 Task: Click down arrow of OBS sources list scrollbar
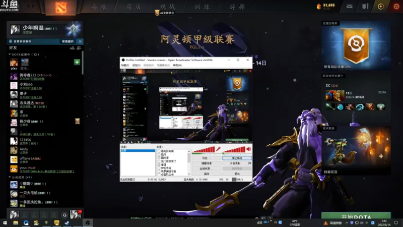pyautogui.click(x=189, y=174)
